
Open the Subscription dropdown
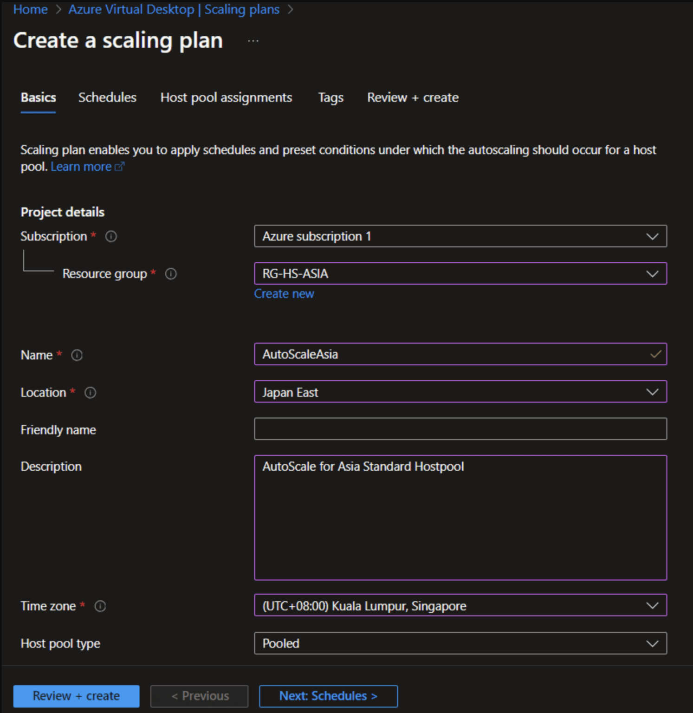[x=653, y=236]
